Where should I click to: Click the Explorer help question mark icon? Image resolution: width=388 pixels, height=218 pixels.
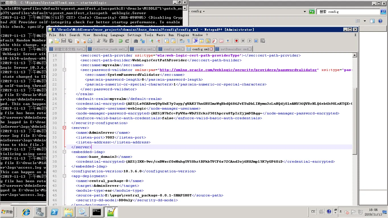380,21
